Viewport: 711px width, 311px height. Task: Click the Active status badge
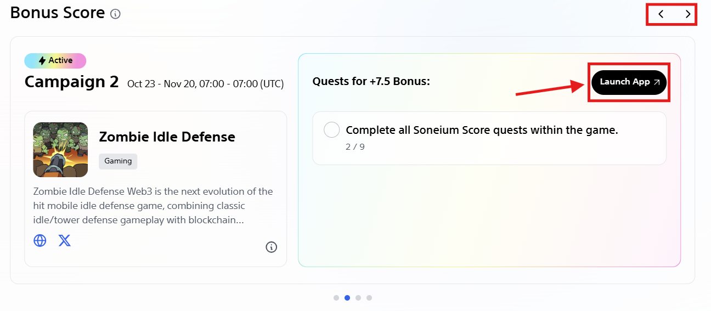(55, 60)
